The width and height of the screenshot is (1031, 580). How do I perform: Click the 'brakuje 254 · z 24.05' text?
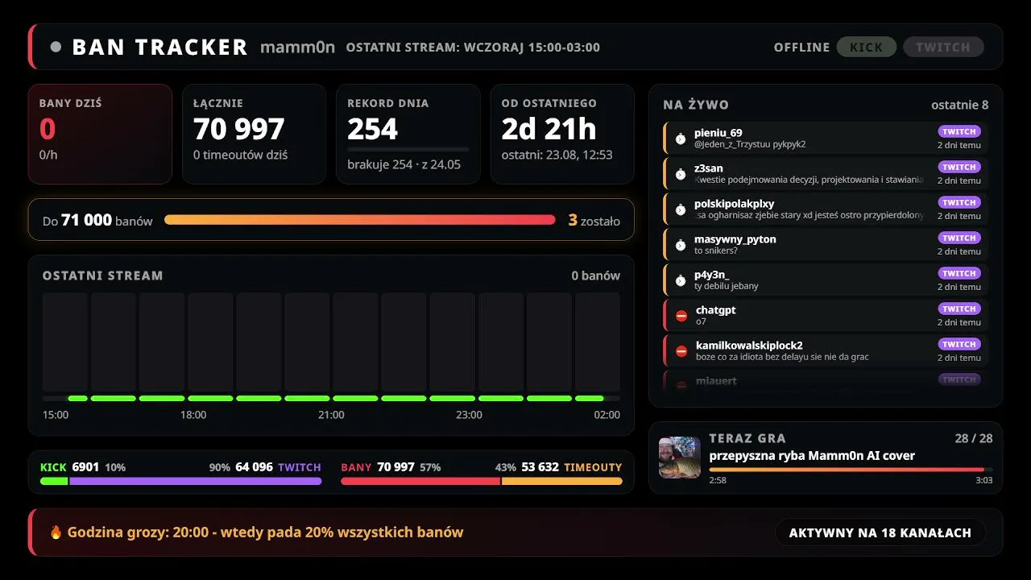[404, 164]
